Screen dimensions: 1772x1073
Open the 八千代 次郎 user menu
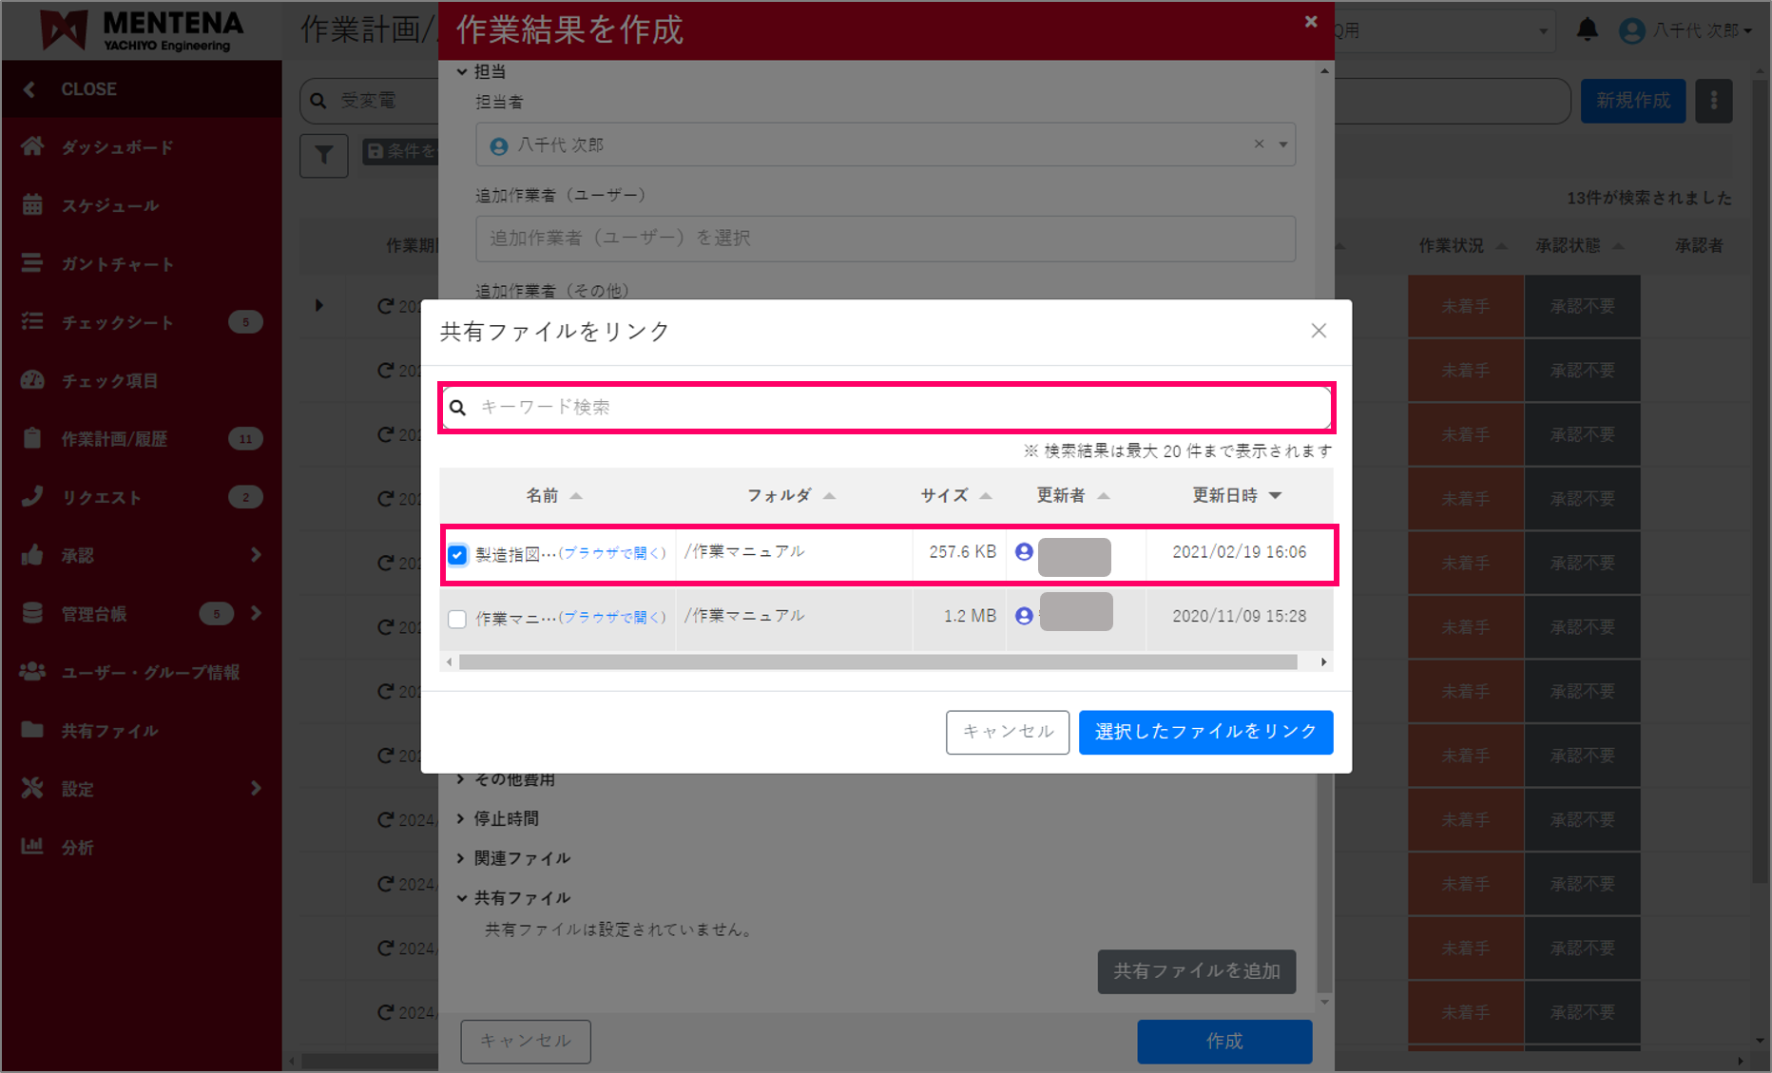pos(1687,29)
